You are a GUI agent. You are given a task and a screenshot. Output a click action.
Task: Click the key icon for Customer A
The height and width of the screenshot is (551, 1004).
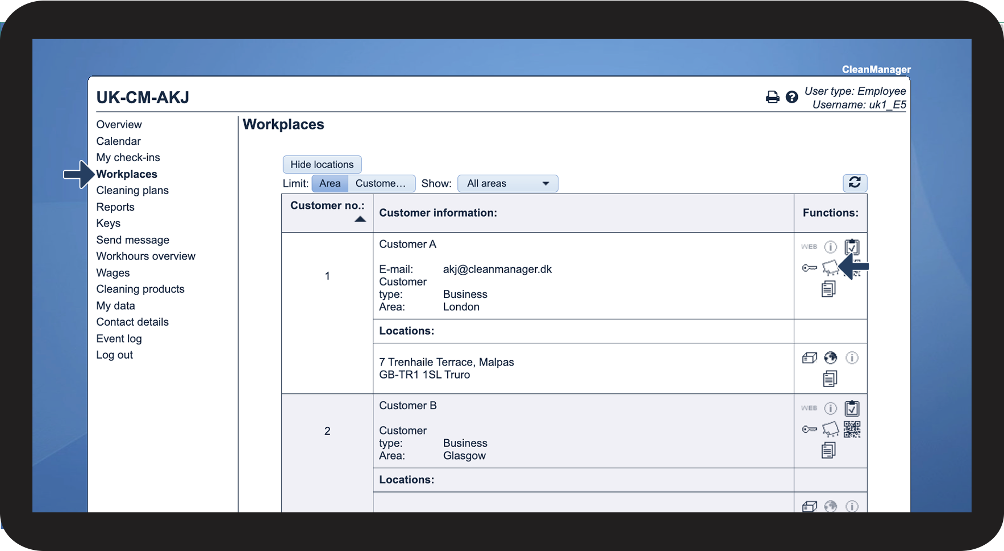coord(809,268)
